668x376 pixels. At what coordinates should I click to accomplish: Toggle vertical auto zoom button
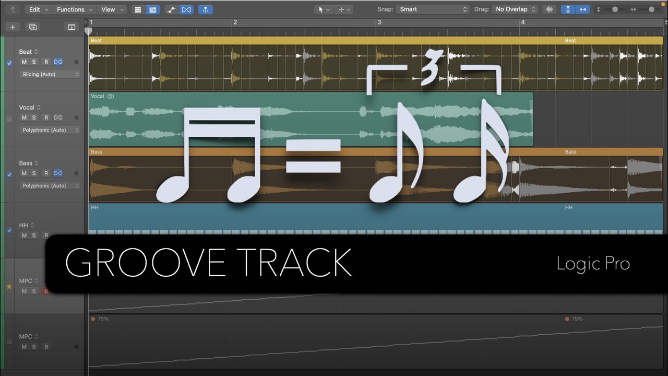click(568, 9)
